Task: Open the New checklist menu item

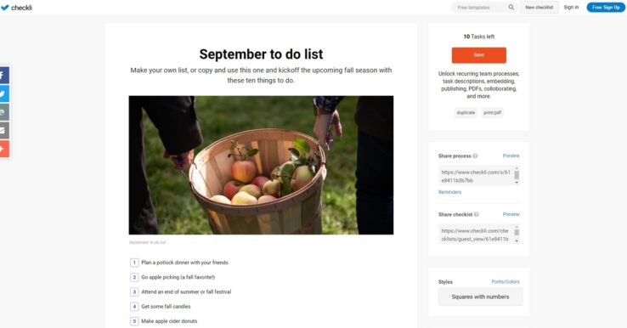Action: tap(539, 7)
